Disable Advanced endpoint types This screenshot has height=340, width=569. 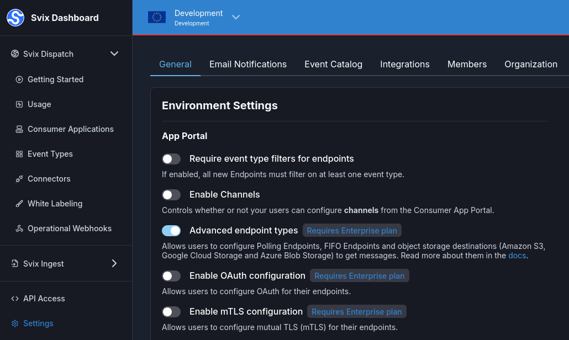pos(171,230)
